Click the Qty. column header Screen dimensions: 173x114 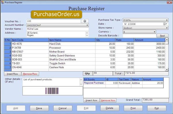(105, 40)
